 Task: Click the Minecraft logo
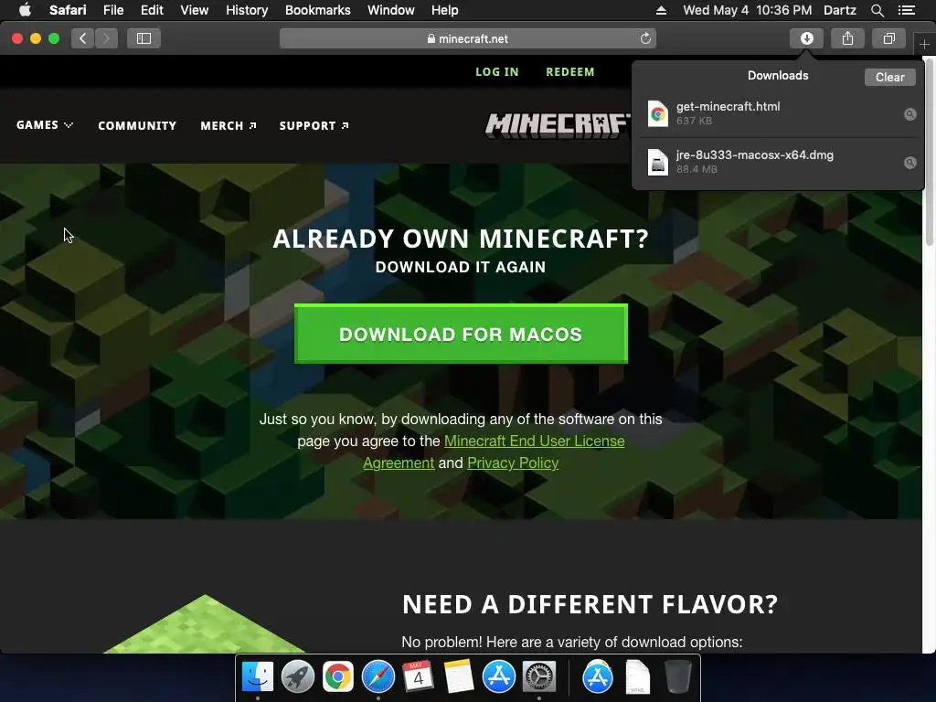point(558,124)
